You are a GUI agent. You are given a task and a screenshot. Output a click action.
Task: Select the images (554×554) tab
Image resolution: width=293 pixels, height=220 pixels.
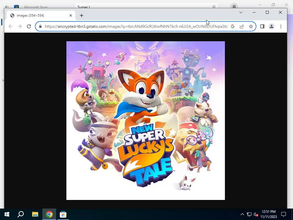pos(41,15)
